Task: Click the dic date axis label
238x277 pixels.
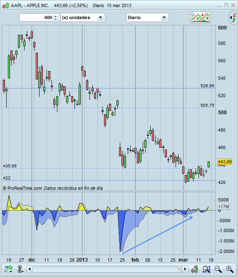Action: [32, 260]
